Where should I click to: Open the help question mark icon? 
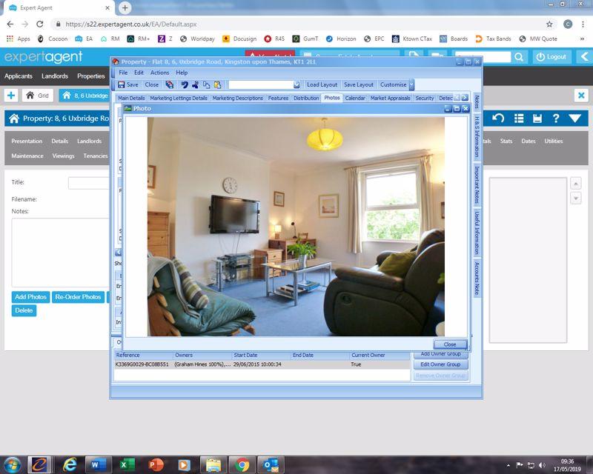(555, 118)
